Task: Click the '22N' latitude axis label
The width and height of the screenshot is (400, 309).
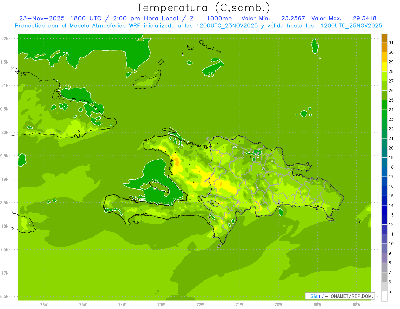Action: click(5, 39)
